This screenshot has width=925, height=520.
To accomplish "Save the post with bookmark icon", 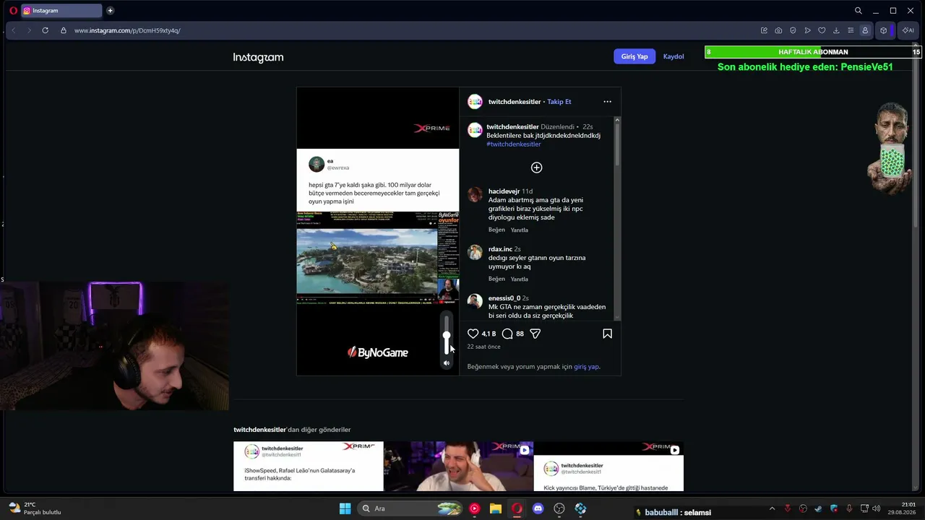I will (607, 334).
